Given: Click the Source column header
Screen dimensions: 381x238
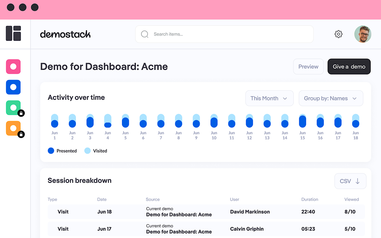Looking at the screenshot, I should [153, 200].
